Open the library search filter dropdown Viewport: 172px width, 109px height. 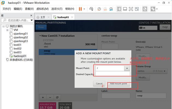click(x=32, y=20)
